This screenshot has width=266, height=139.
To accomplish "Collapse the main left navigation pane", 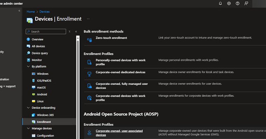I will [x=19, y=11].
